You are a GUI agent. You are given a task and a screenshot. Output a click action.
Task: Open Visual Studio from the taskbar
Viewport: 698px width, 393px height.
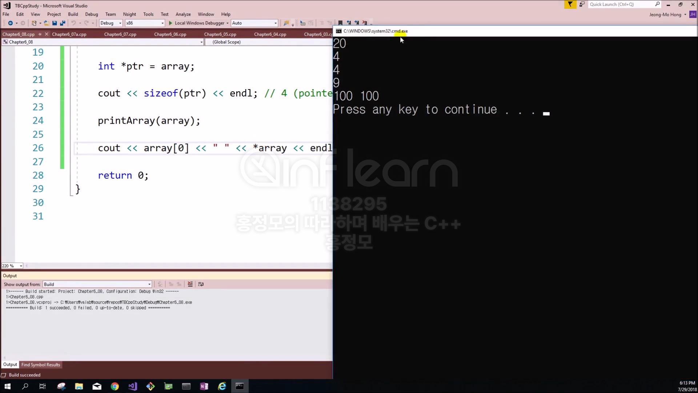(x=133, y=386)
